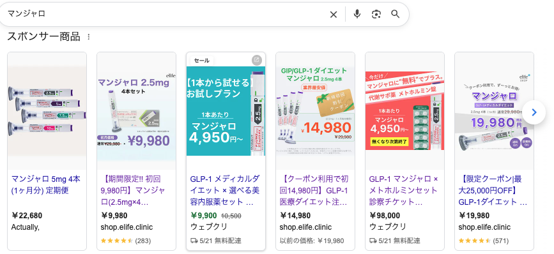Open the 【クーポン利用で初回14,980円】 product link
The width and height of the screenshot is (554, 254).
coord(314,190)
